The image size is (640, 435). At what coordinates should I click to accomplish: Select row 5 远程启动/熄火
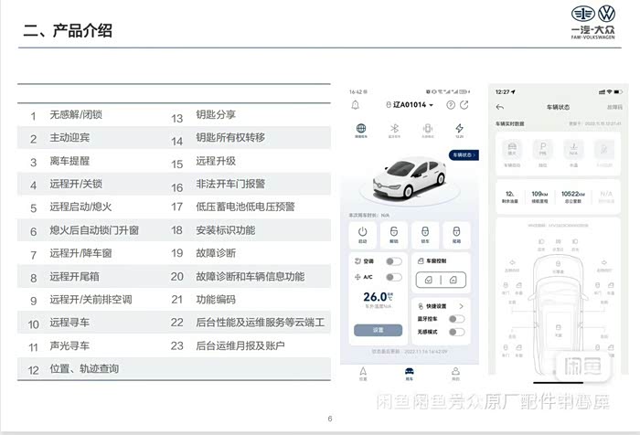pos(80,207)
